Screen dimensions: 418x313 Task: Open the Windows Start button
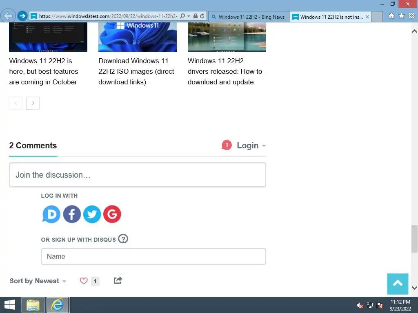(x=10, y=305)
